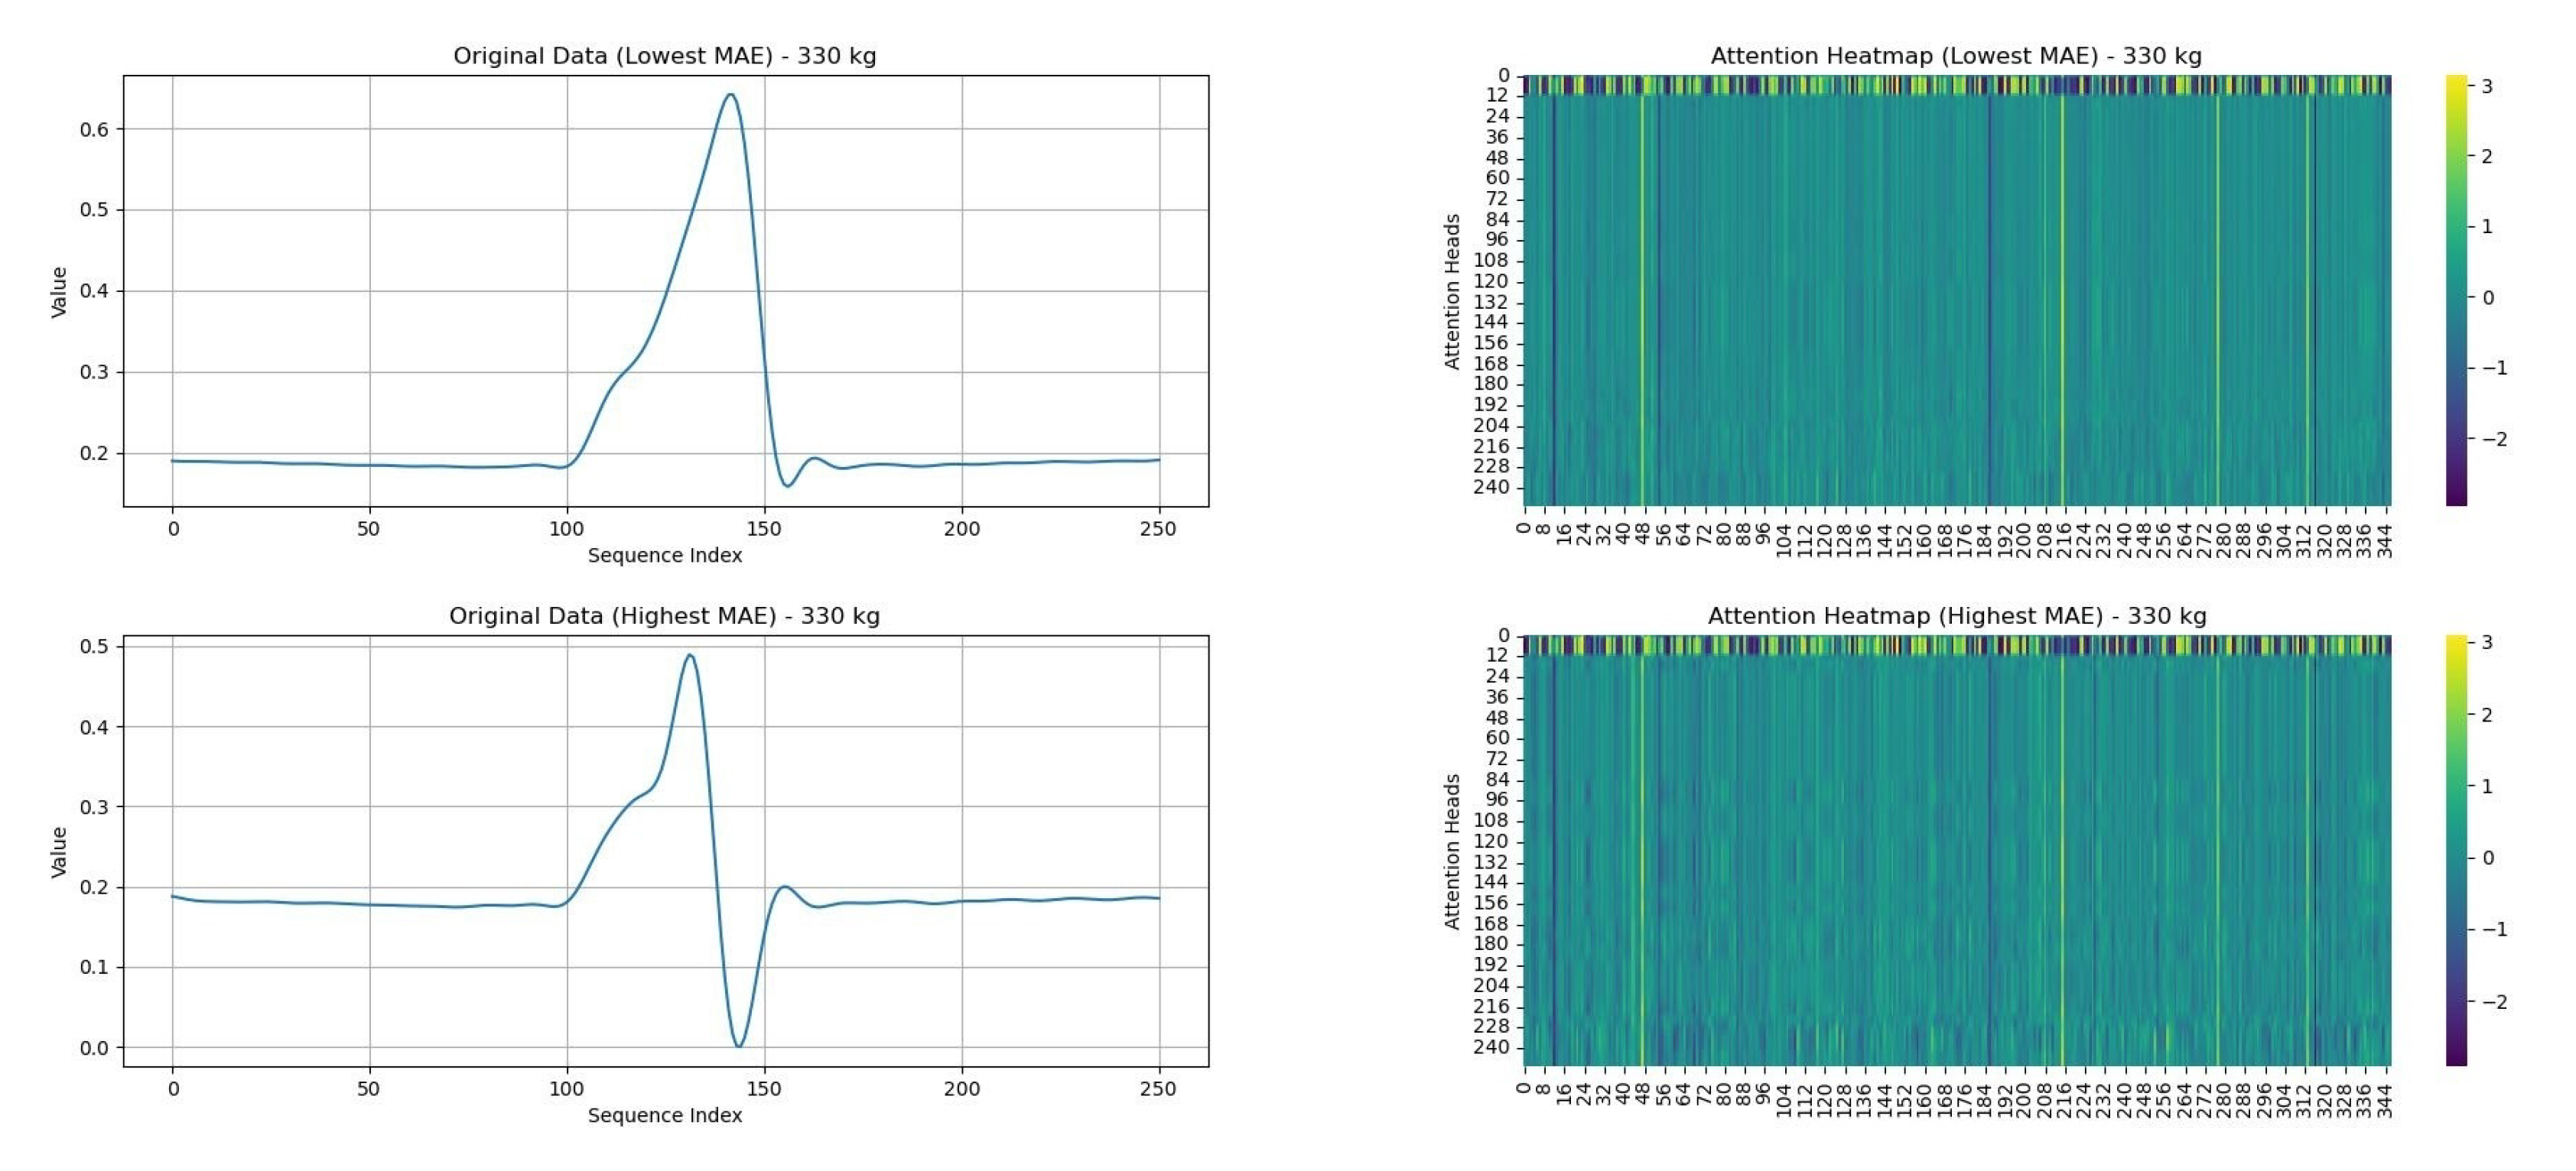The image size is (2576, 1171).
Task: Click the 250 x-axis tick on the Highest MAE plot
Action: [x=1159, y=1089]
